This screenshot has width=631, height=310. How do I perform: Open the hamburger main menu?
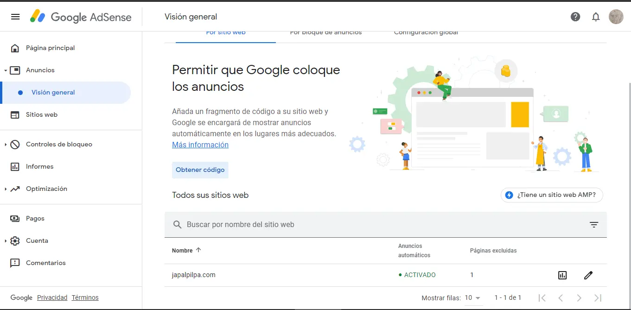pos(15,17)
